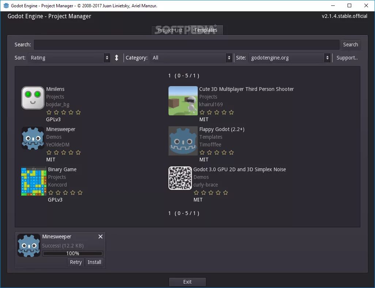Open the Flappy Godot asset icon
Viewport: 375px width, 288px height.
(183, 141)
